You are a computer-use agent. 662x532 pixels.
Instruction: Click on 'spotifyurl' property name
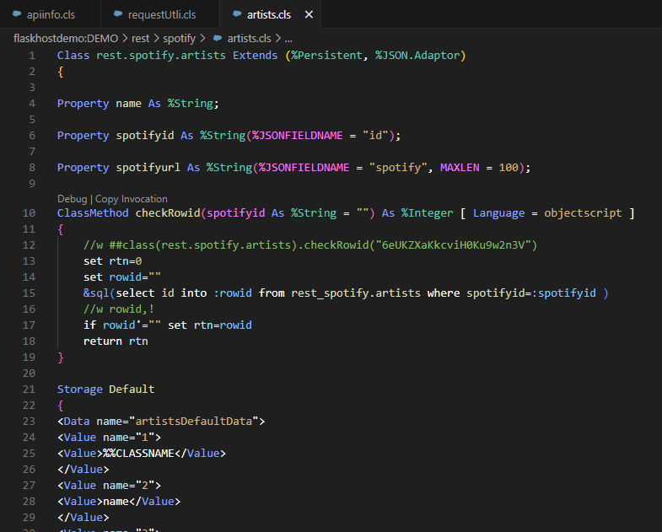pyautogui.click(x=148, y=168)
